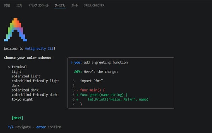
Task: Switch to the 出力 tab
Action: pyautogui.click(x=19, y=5)
